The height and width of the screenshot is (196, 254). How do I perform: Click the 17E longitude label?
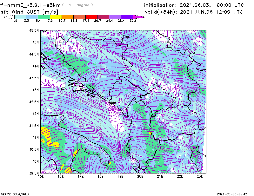[x=81, y=176]
